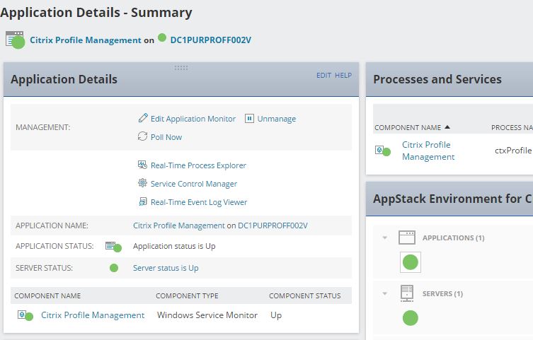Click the Real-Time Process Explorer icon

coord(142,165)
